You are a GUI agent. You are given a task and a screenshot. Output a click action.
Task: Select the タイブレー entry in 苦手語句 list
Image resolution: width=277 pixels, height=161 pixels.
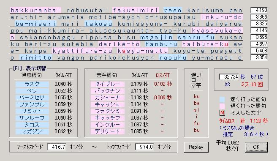107,84
